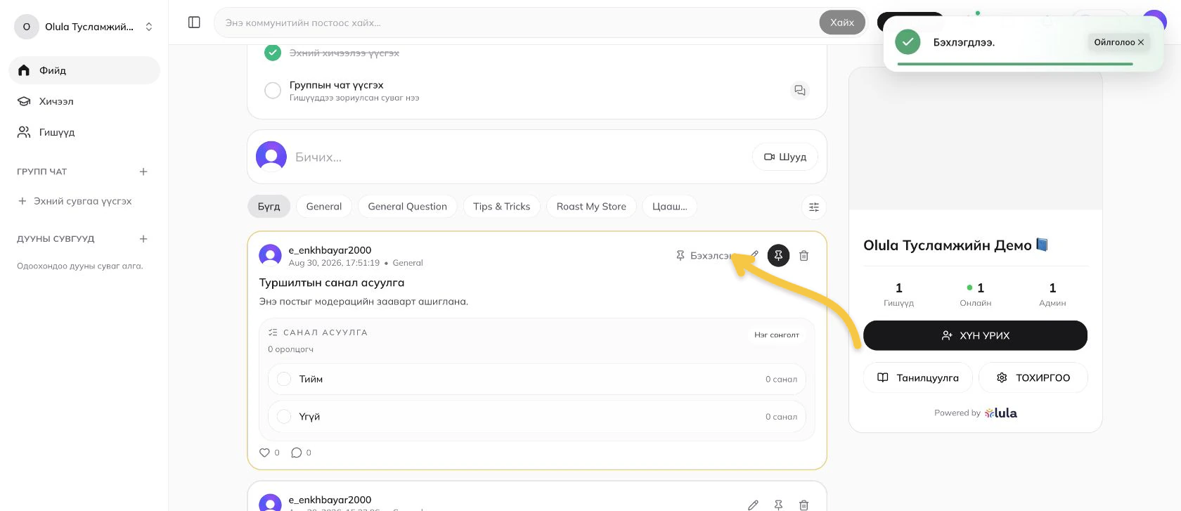Click plus icon next to ГРУПП ЧАТ
The height and width of the screenshot is (511, 1181).
pos(143,172)
